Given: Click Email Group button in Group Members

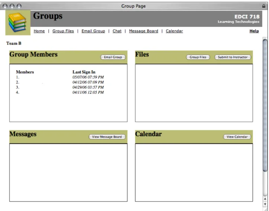Looking at the screenshot, I should click(113, 57).
